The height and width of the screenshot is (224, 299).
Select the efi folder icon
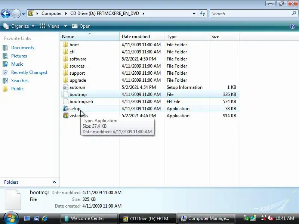click(x=65, y=52)
